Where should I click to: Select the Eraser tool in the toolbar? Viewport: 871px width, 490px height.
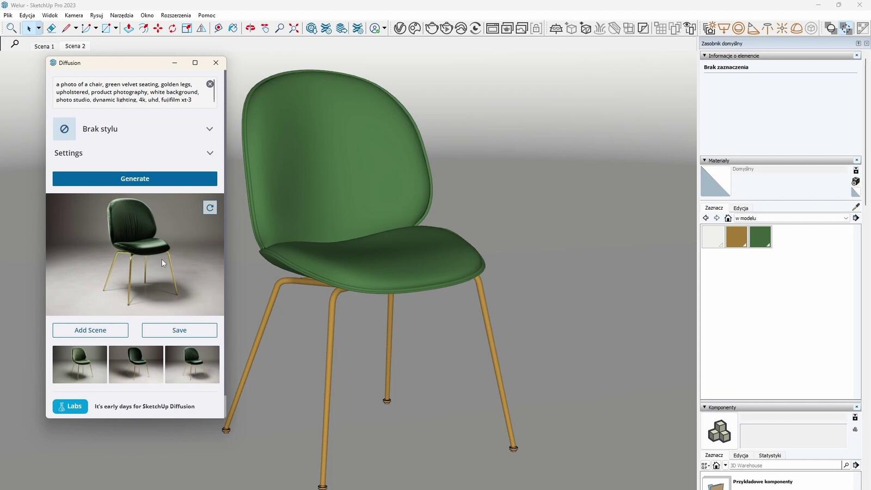click(51, 28)
